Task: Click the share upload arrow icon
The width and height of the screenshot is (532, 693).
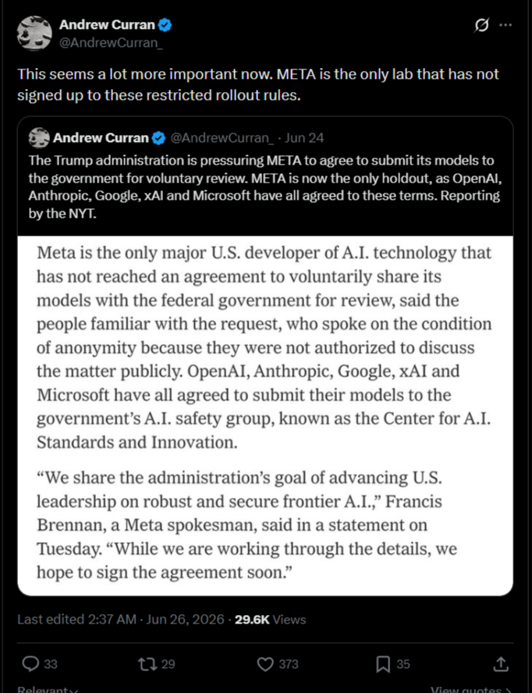Action: pyautogui.click(x=500, y=663)
